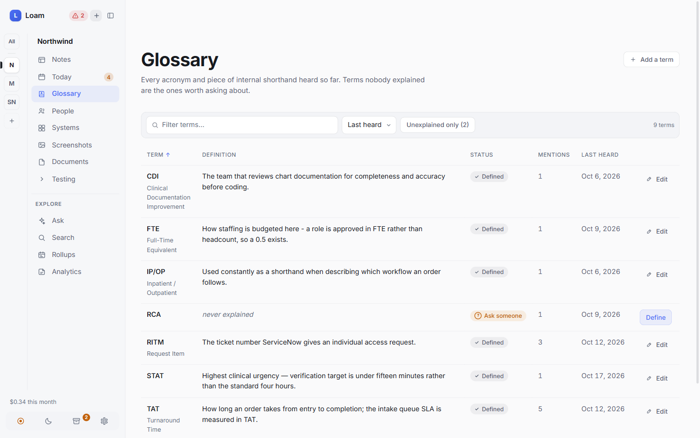Open Rollups under Explore
700x438 pixels.
pyautogui.click(x=75, y=255)
